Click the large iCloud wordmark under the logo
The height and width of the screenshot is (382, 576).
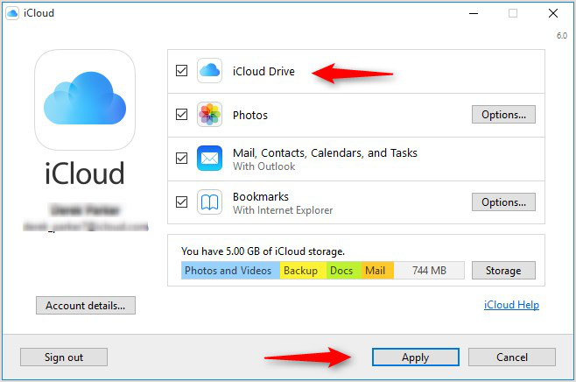[x=85, y=173]
